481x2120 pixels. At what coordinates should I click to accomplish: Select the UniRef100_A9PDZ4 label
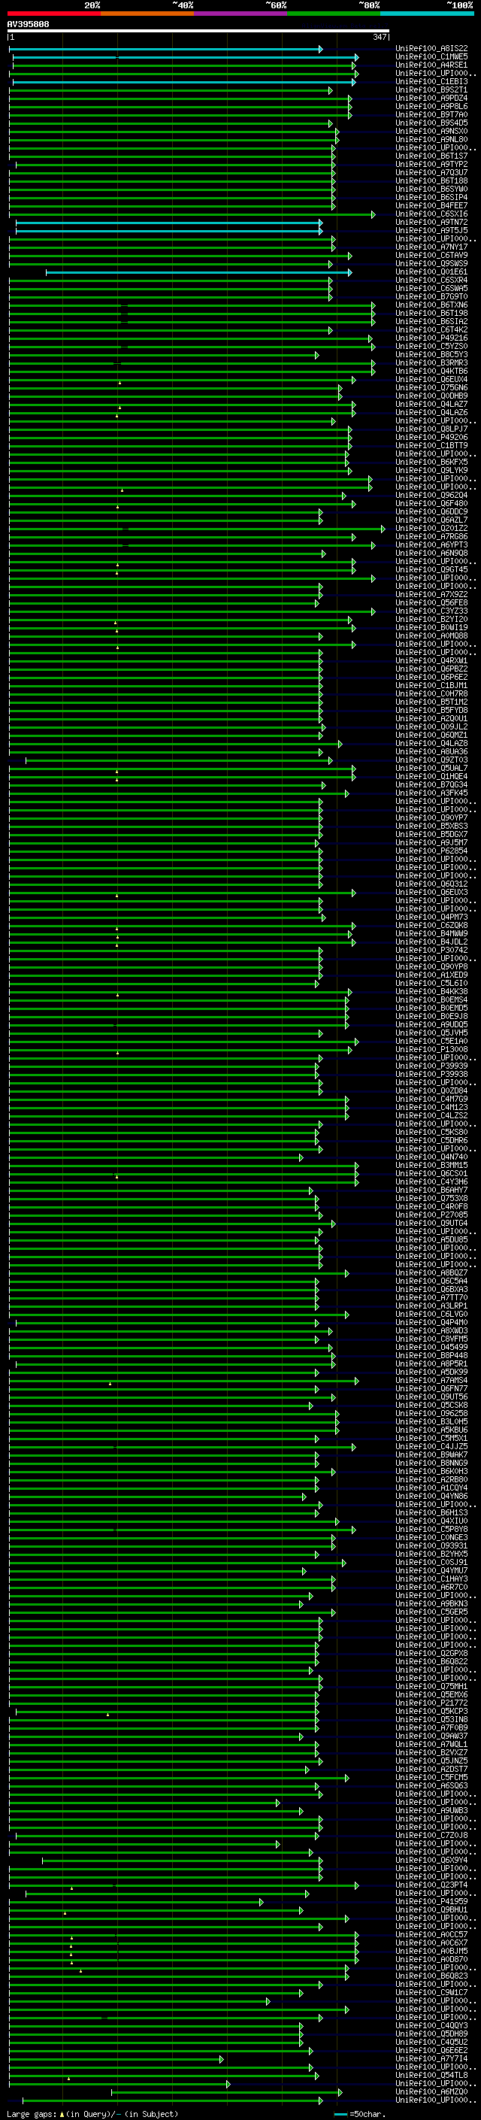[431, 98]
